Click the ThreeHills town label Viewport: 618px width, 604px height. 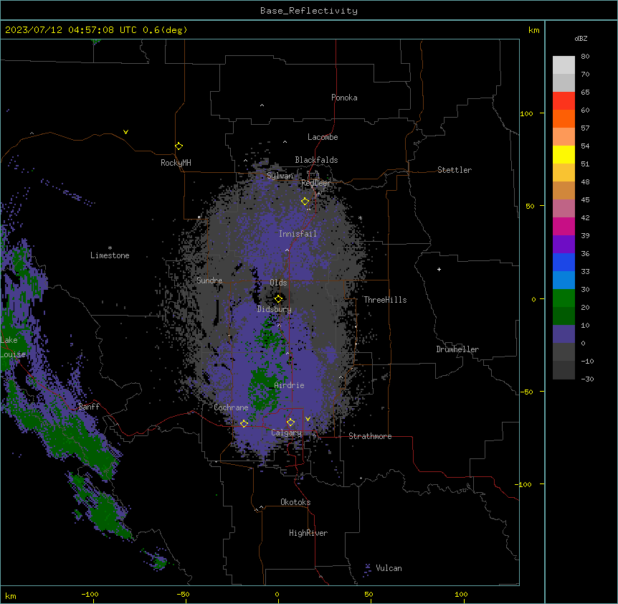coord(385,300)
